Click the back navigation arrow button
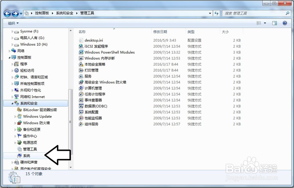294x188 pixels. coord(7,13)
